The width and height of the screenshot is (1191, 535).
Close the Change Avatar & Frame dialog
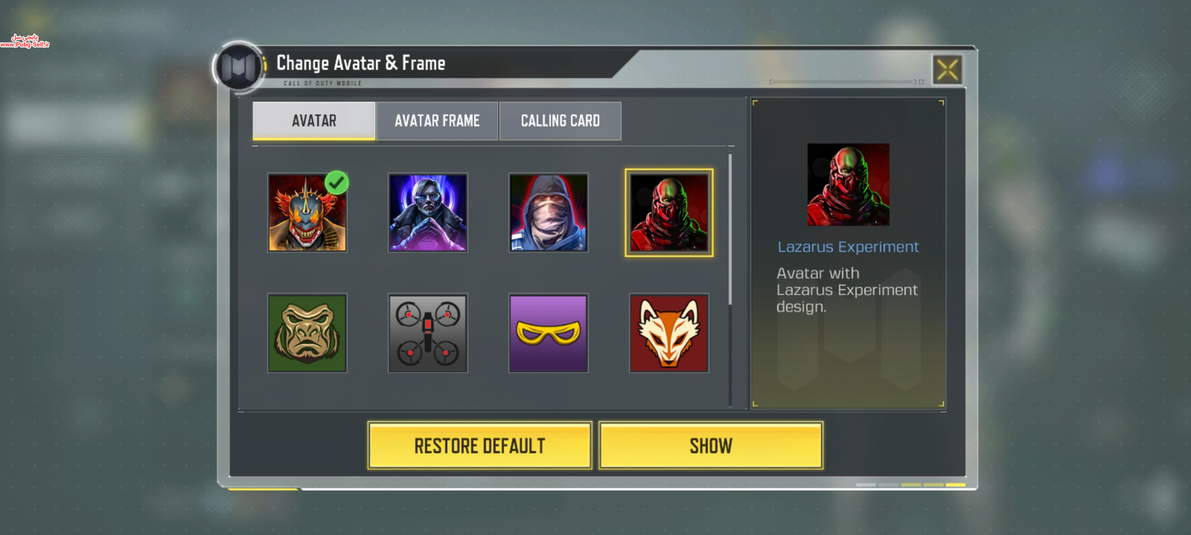point(947,69)
